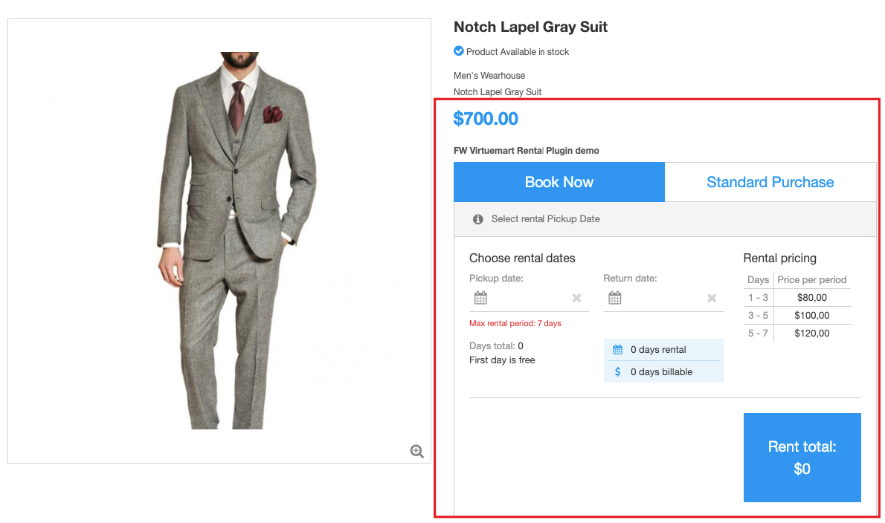Click the $80,00 price for 1 - 3 days
The width and height of the screenshot is (885, 523).
[811, 297]
